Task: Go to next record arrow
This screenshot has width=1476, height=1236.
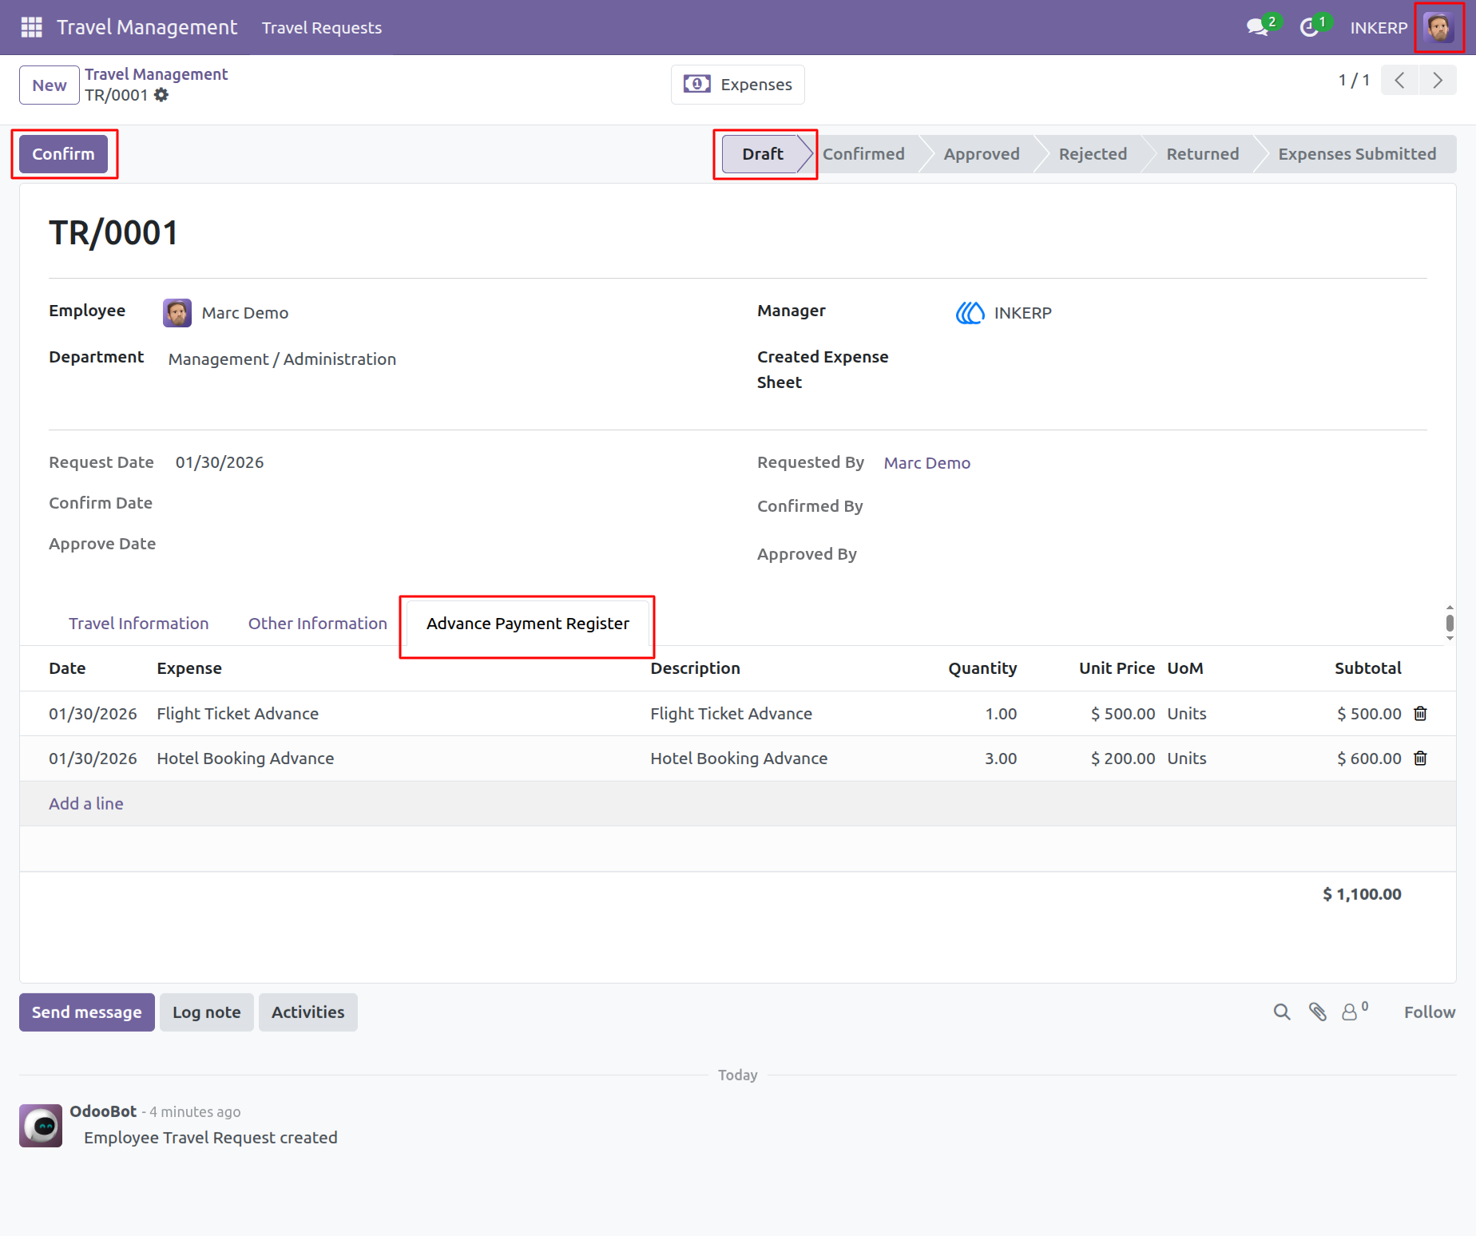Action: pos(1438,80)
